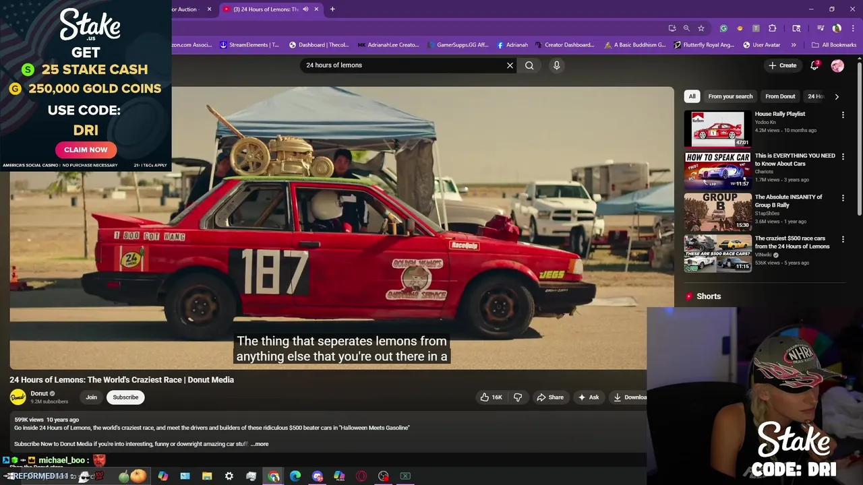Open the Chrome profile avatar

pyautogui.click(x=837, y=28)
